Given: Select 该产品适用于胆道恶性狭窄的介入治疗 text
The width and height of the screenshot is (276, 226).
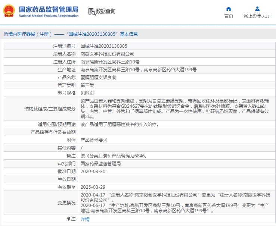Looking at the screenshot, I should point(120,125).
